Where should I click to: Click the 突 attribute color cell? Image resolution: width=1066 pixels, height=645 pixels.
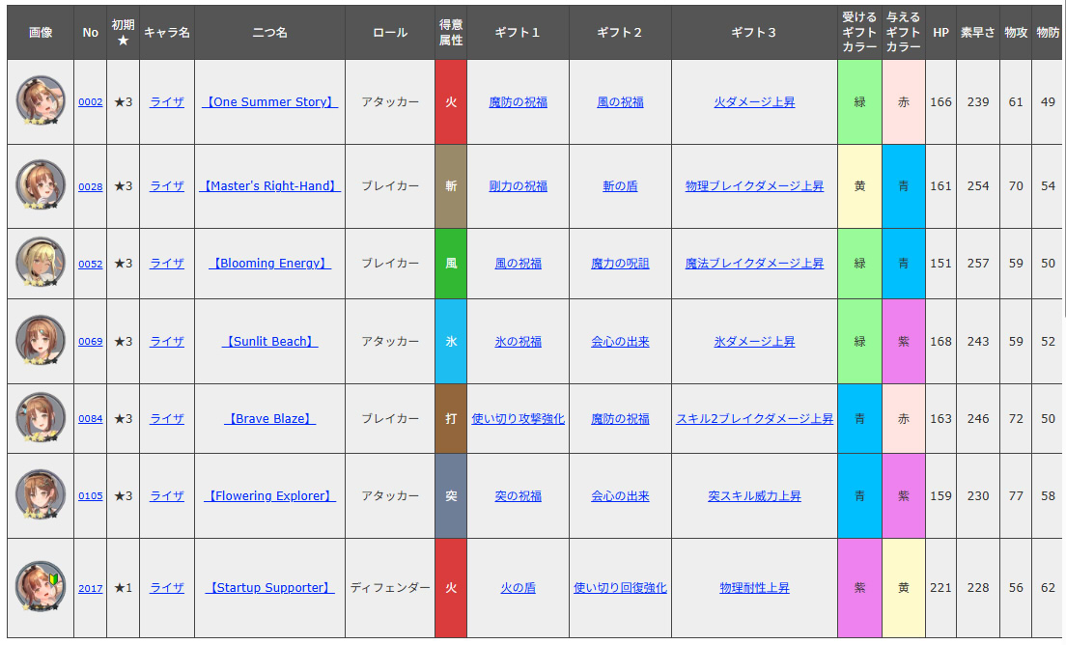tap(451, 496)
